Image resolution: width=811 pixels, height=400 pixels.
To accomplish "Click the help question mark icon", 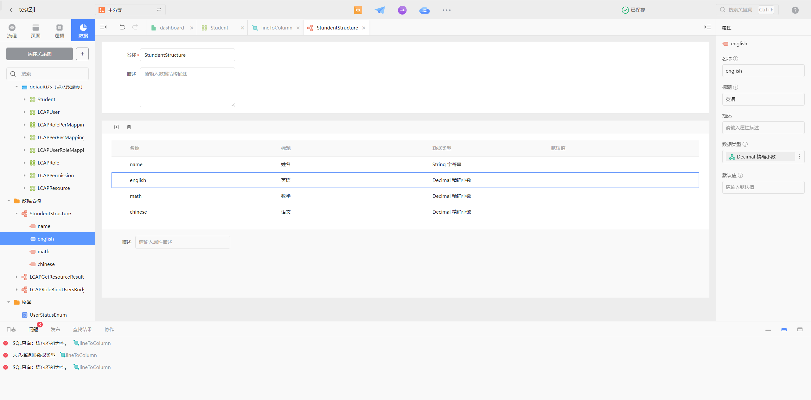I will coord(795,10).
